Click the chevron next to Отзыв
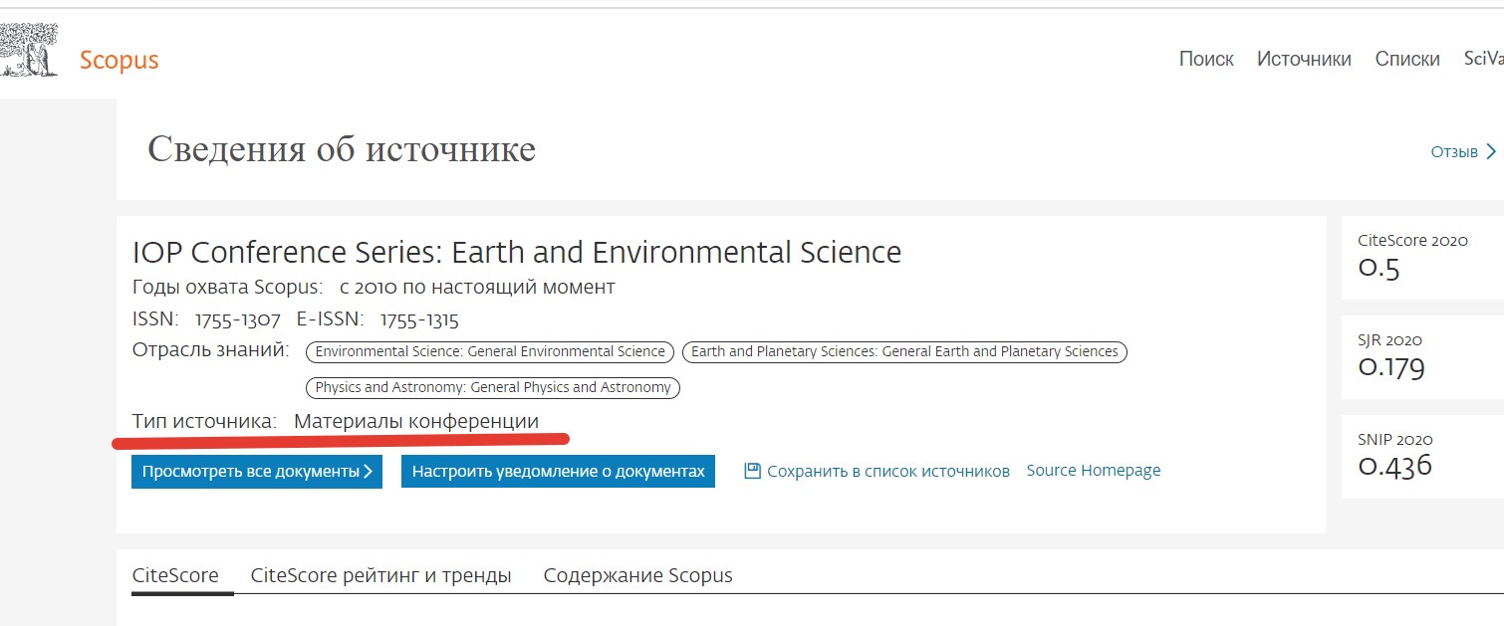The height and width of the screenshot is (626, 1504). 1491,152
